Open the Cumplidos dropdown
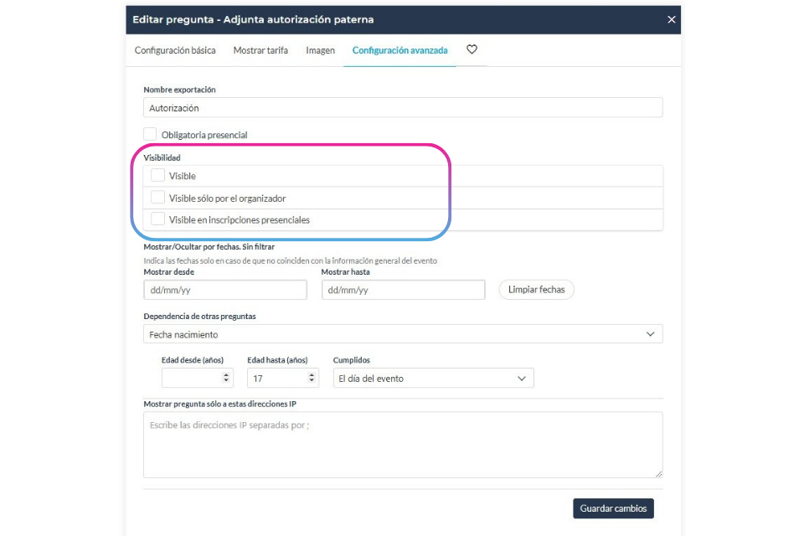804x536 pixels. 433,378
